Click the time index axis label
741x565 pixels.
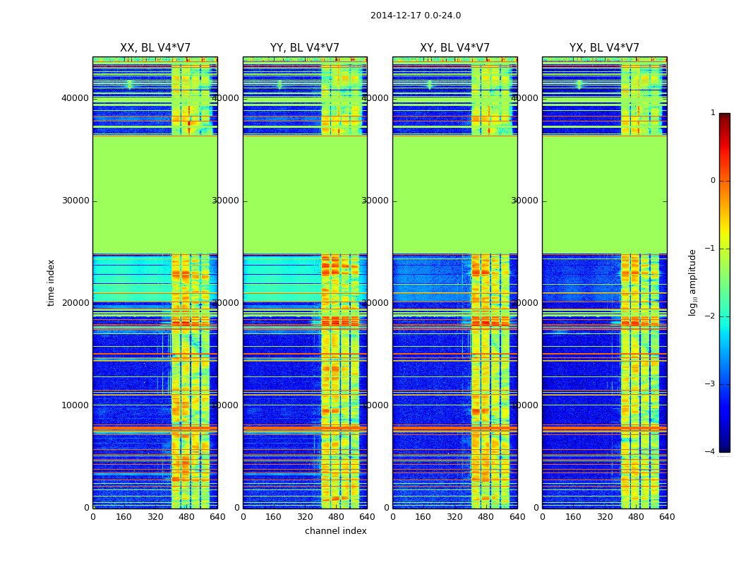click(51, 282)
